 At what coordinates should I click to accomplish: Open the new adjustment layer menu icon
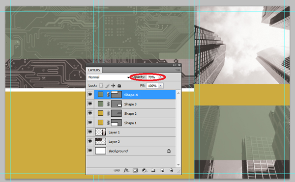click(x=145, y=170)
